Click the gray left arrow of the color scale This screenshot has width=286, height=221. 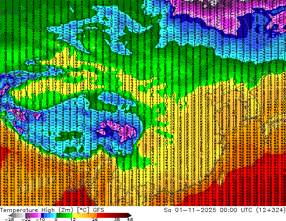click(x=10, y=215)
